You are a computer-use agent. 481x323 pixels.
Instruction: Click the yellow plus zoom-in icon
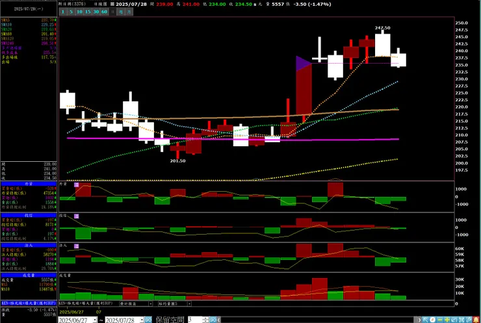pos(447,320)
